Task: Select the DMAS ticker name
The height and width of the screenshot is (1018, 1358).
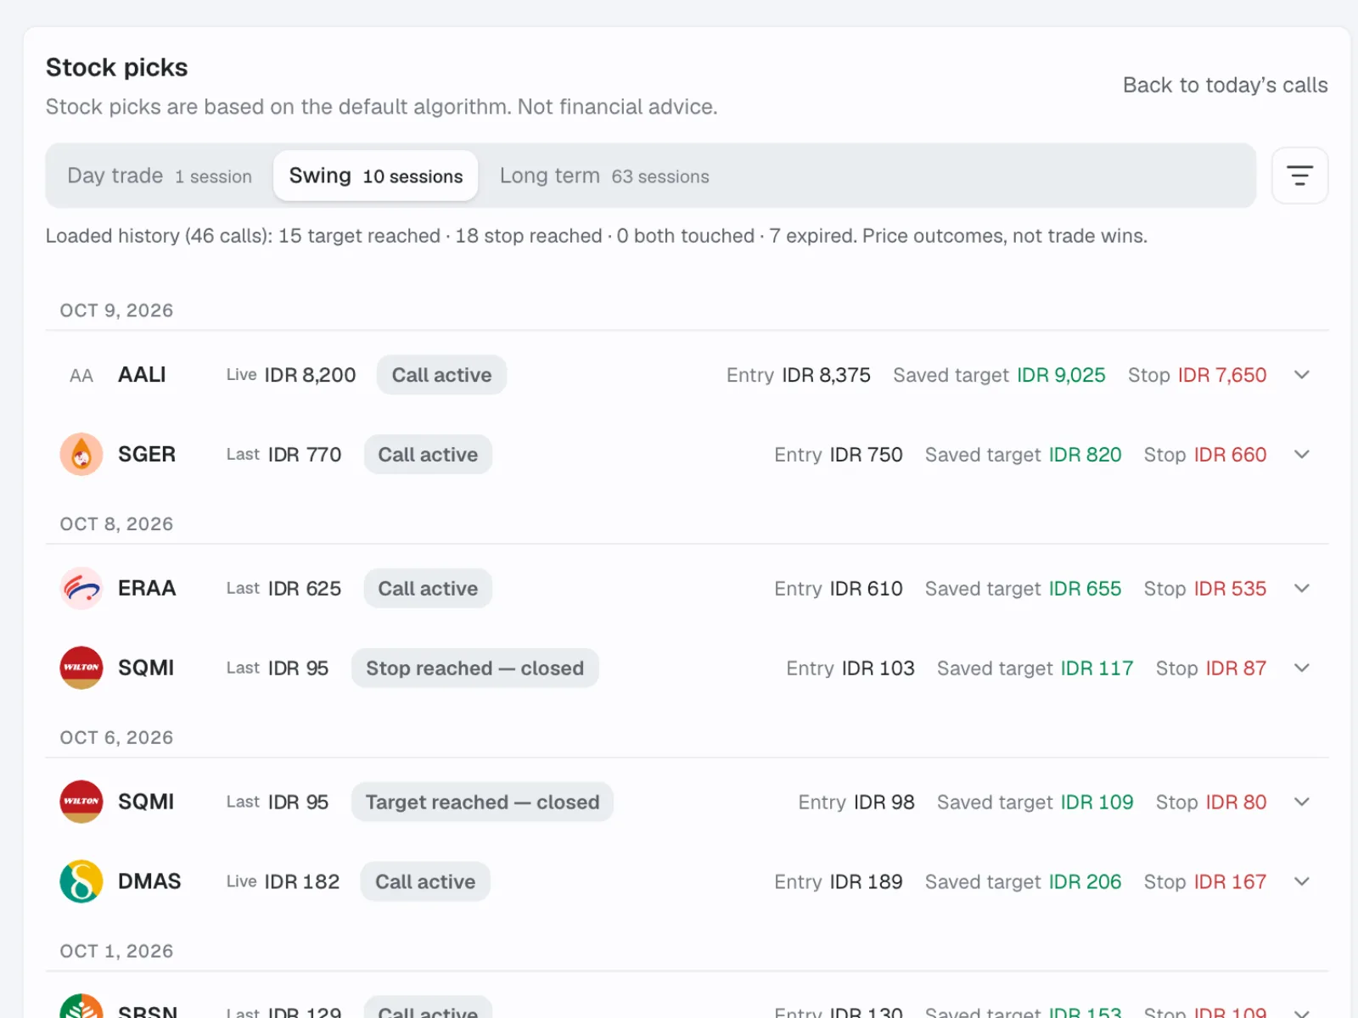Action: click(x=149, y=882)
